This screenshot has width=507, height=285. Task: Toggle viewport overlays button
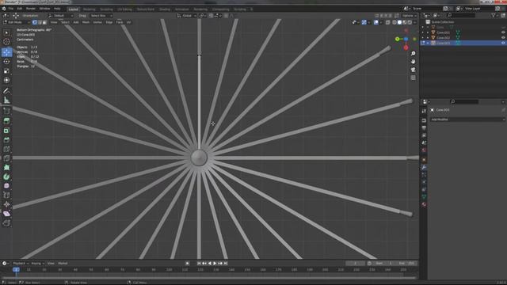click(x=376, y=22)
